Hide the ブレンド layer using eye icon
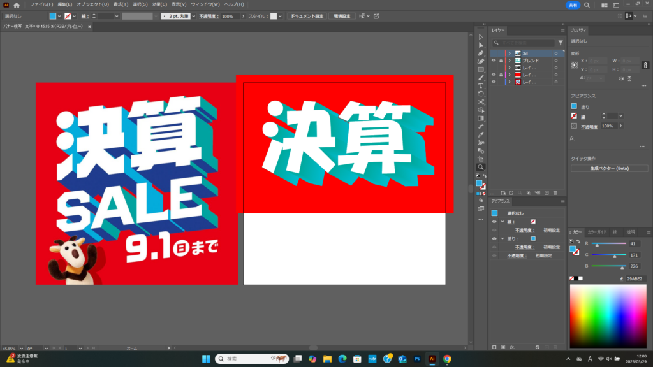The height and width of the screenshot is (367, 653). coord(494,61)
